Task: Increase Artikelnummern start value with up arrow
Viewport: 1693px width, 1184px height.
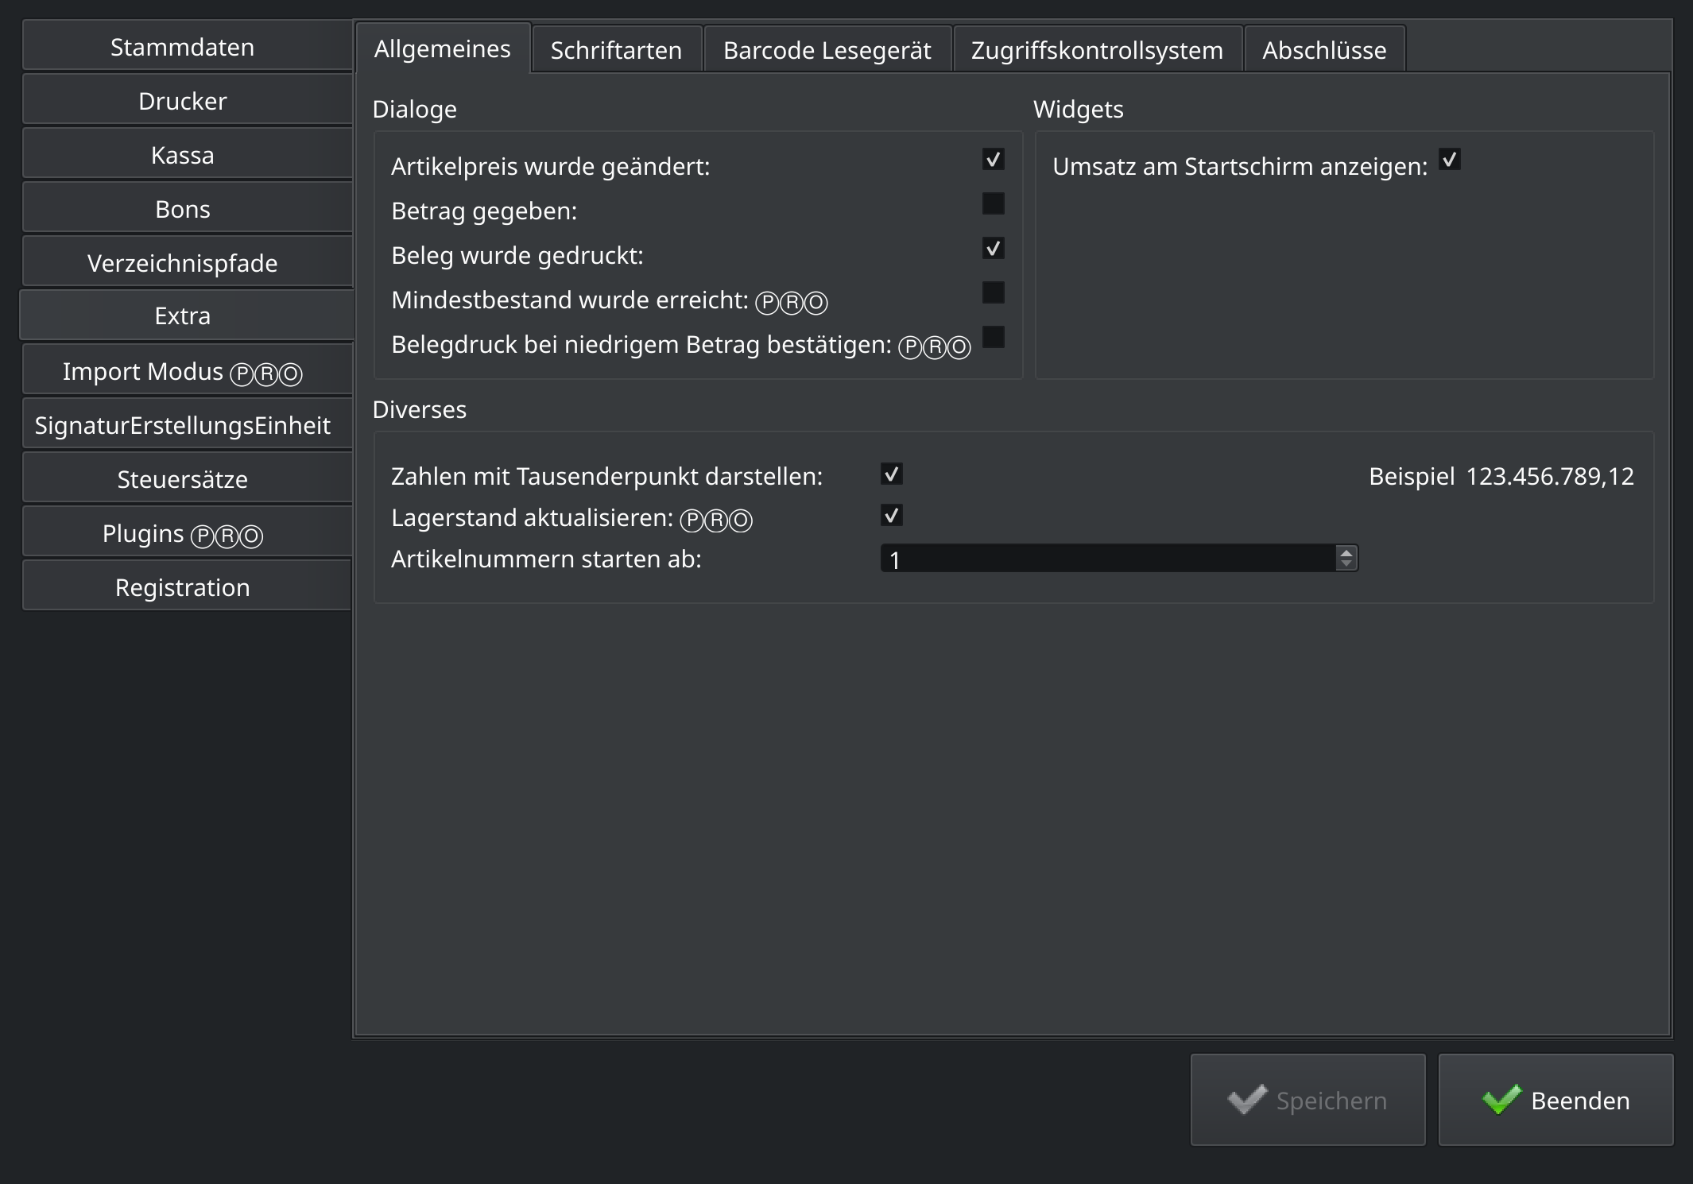Action: [1346, 552]
